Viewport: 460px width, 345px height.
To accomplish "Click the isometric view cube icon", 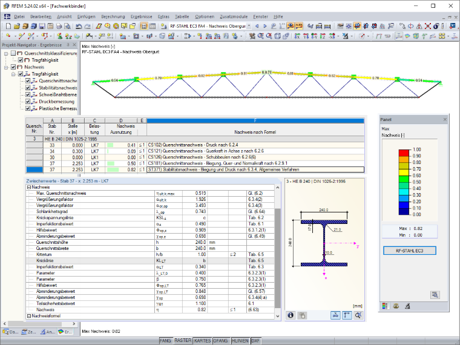I will (x=277, y=36).
